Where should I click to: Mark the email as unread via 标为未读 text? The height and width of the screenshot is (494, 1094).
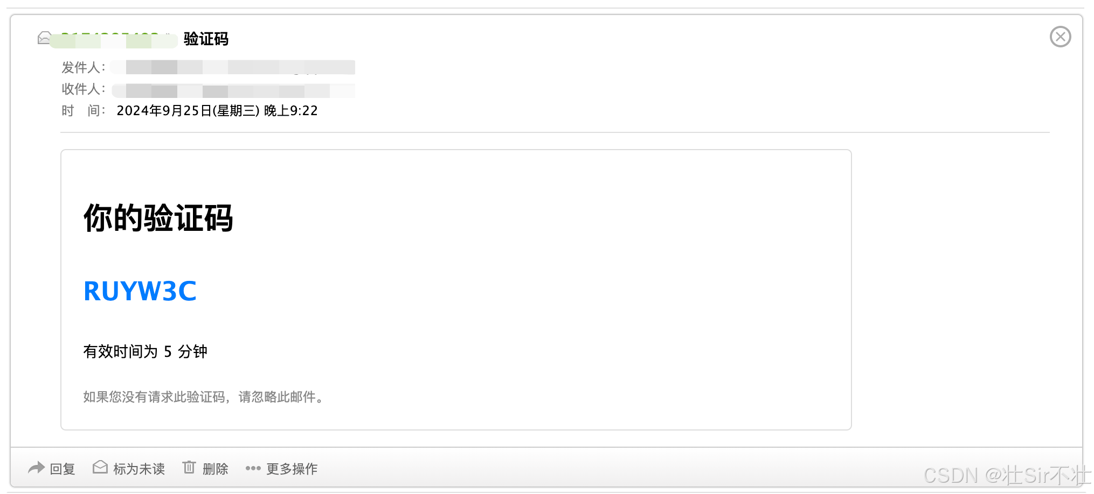point(139,469)
